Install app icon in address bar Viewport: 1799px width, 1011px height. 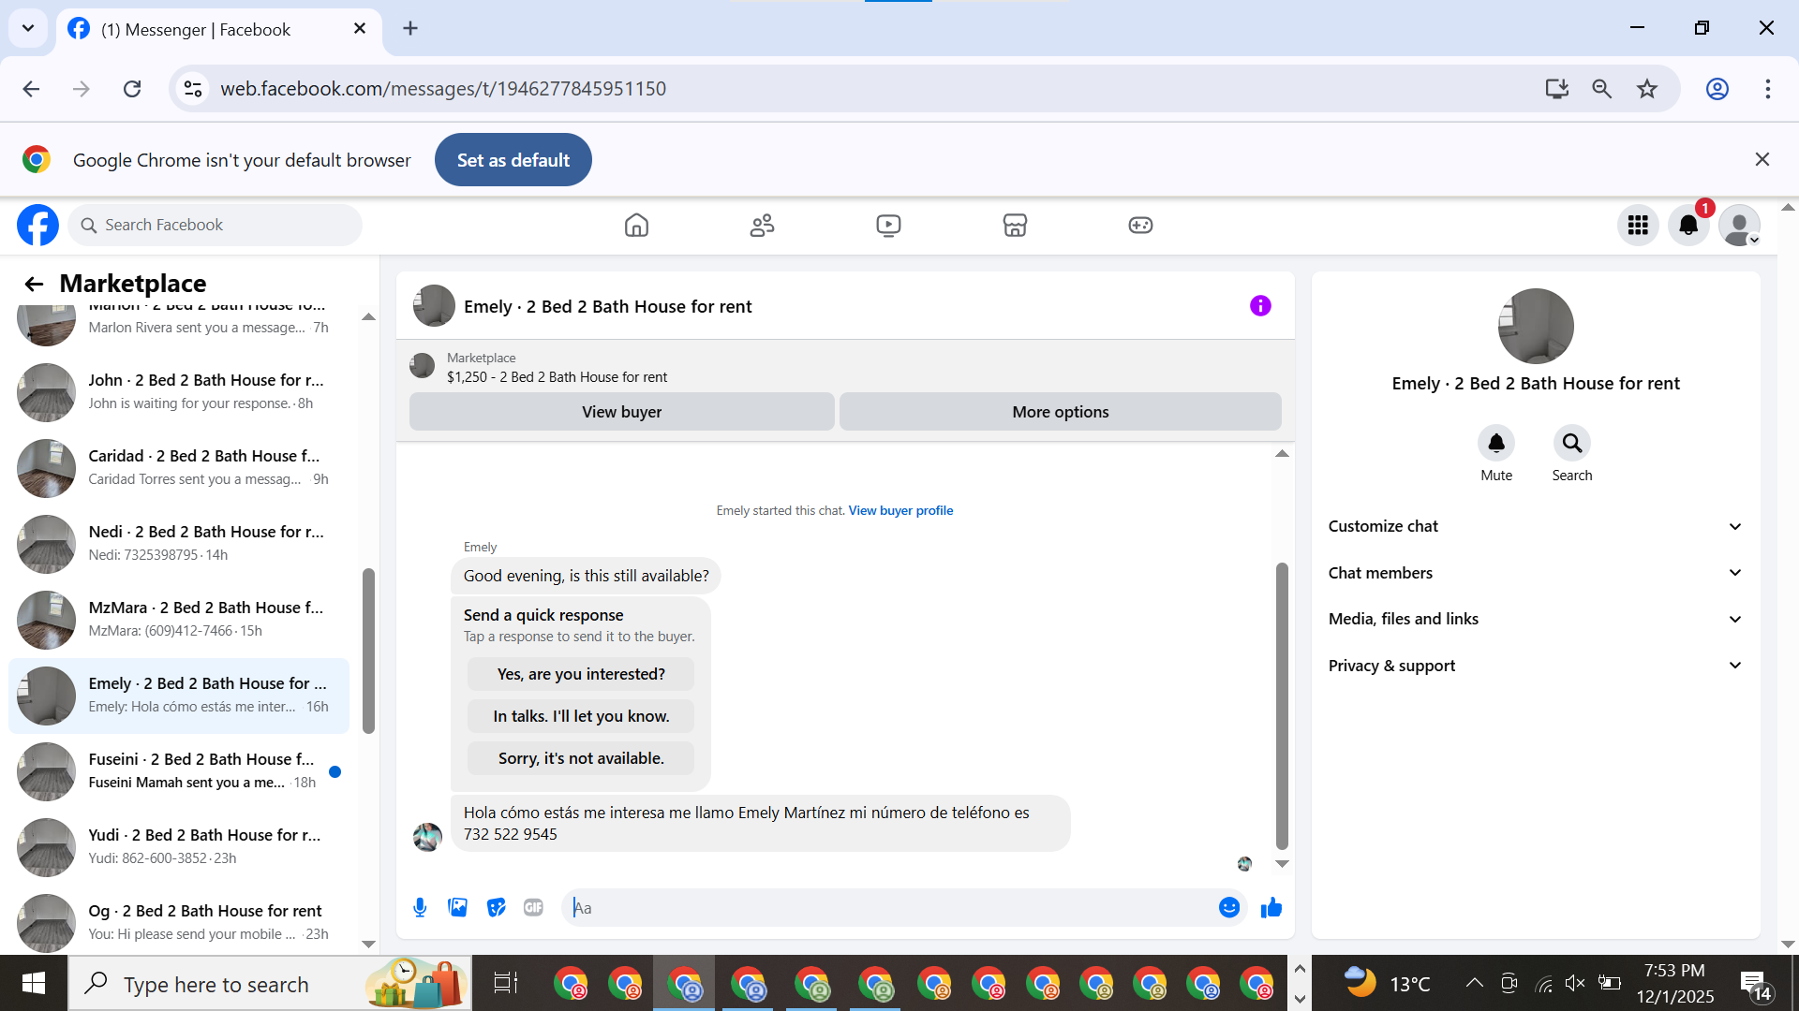pos(1556,89)
